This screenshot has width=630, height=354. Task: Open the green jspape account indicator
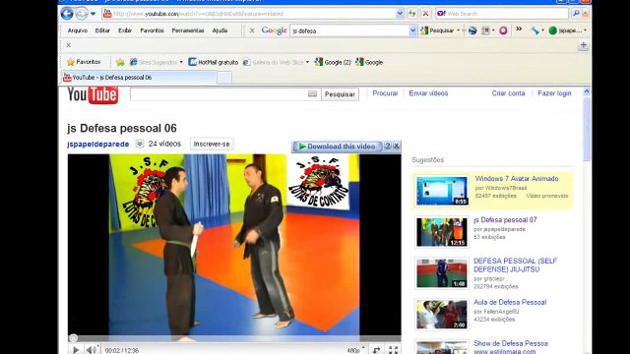click(x=567, y=30)
